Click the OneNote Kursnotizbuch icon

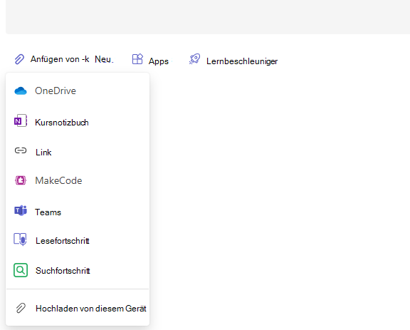tap(21, 120)
